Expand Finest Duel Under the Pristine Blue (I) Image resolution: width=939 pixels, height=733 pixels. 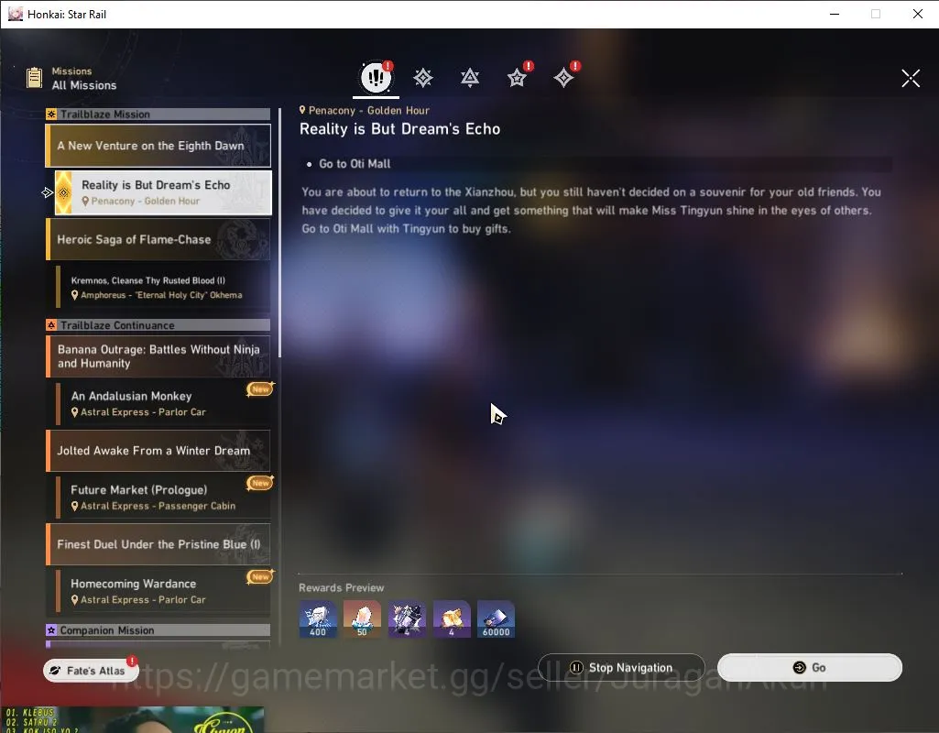(158, 544)
